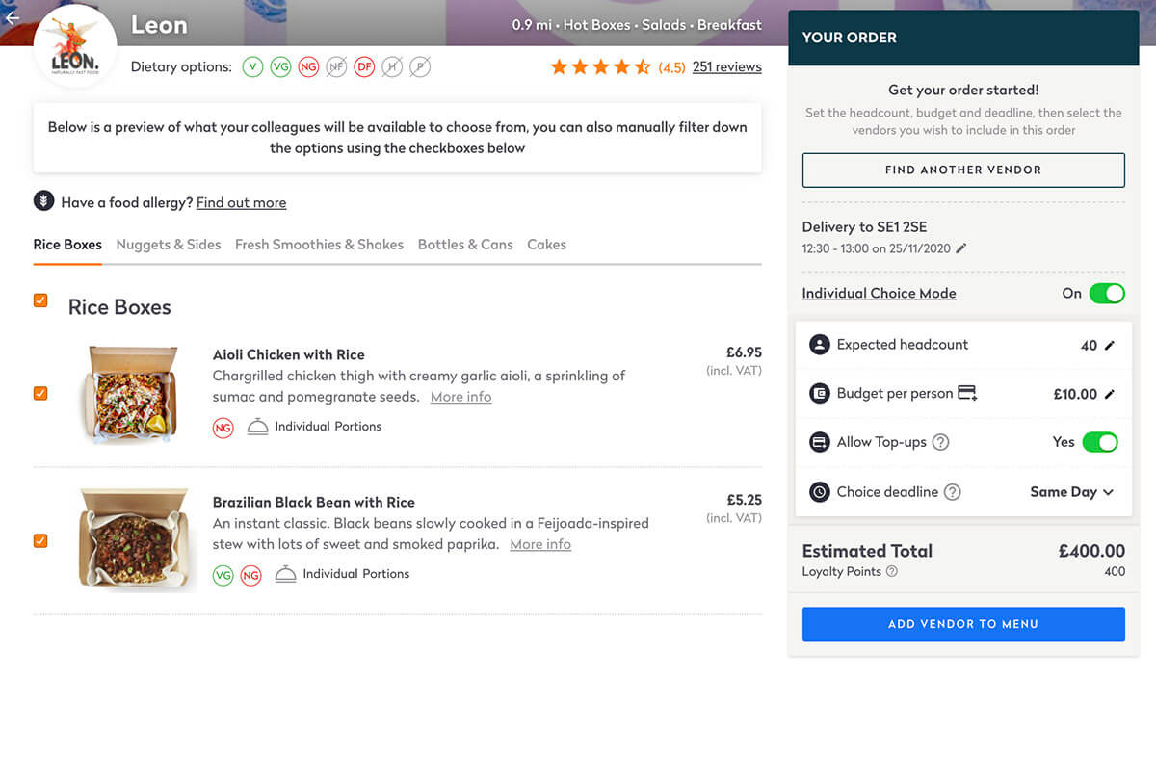Click Find Another Vendor button
Screen dimensions: 1156x783
tap(963, 170)
